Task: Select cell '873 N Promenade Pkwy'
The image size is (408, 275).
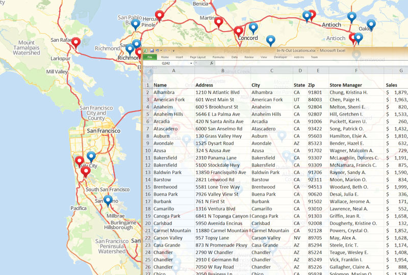Action: pyautogui.click(x=223, y=245)
